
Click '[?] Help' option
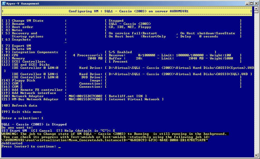(x=64, y=131)
